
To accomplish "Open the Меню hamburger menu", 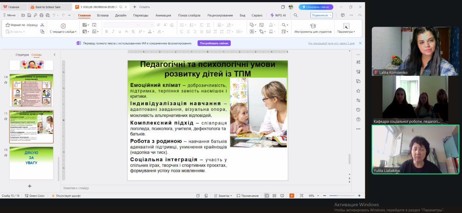I will pyautogui.click(x=9, y=15).
